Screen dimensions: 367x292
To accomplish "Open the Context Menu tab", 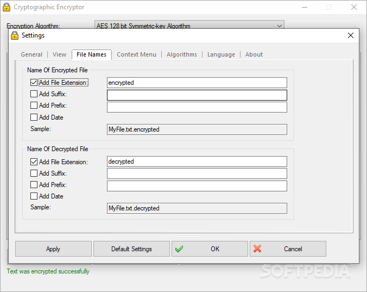I will (x=136, y=54).
